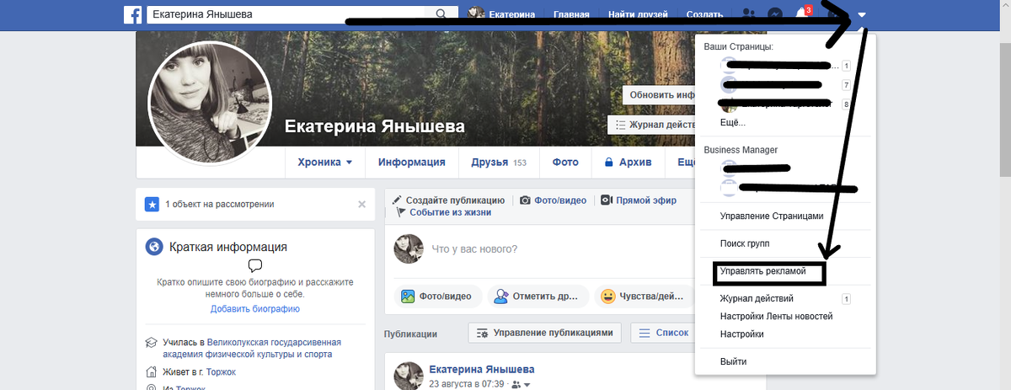The image size is (1011, 390).
Task: Click the Торжок link in Живет в
Action: click(221, 371)
